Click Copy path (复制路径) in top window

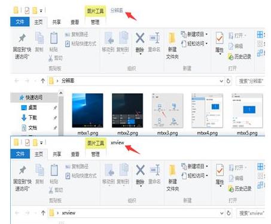(x=77, y=35)
